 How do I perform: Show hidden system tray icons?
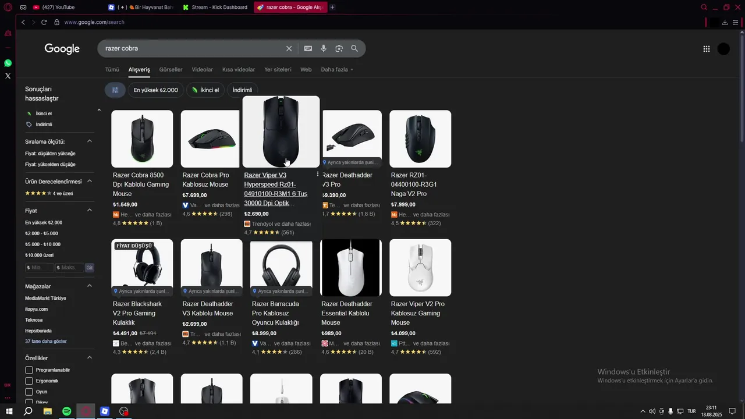(x=643, y=411)
